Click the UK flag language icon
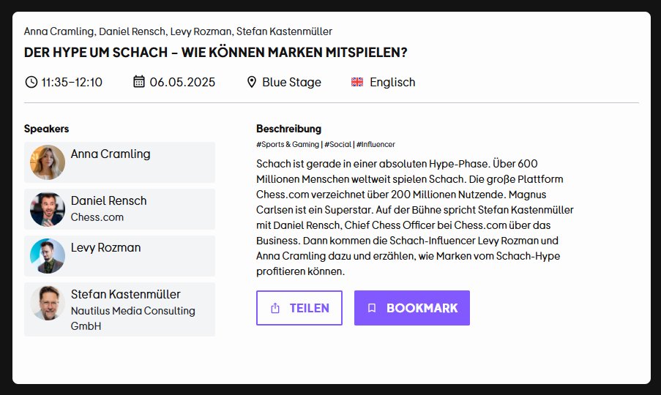 (357, 82)
